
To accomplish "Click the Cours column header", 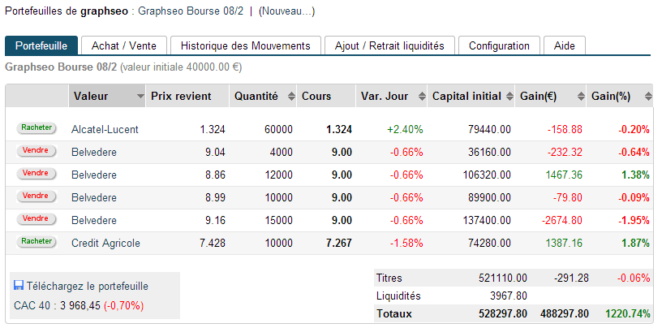I will (x=316, y=97).
